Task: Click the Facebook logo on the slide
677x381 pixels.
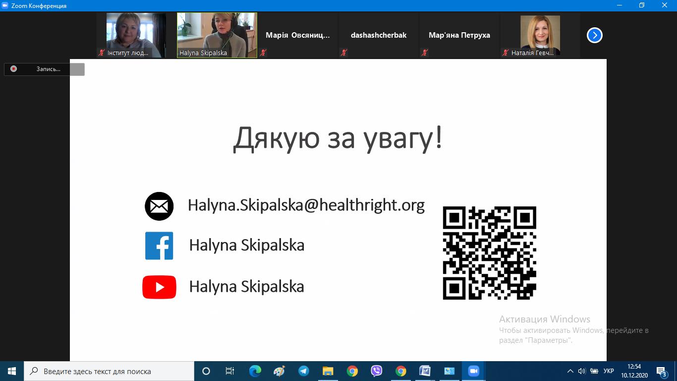Action: pyautogui.click(x=159, y=246)
